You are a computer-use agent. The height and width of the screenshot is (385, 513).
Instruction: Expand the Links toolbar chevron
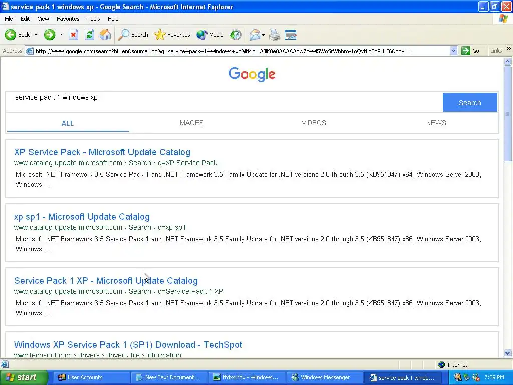pos(509,49)
